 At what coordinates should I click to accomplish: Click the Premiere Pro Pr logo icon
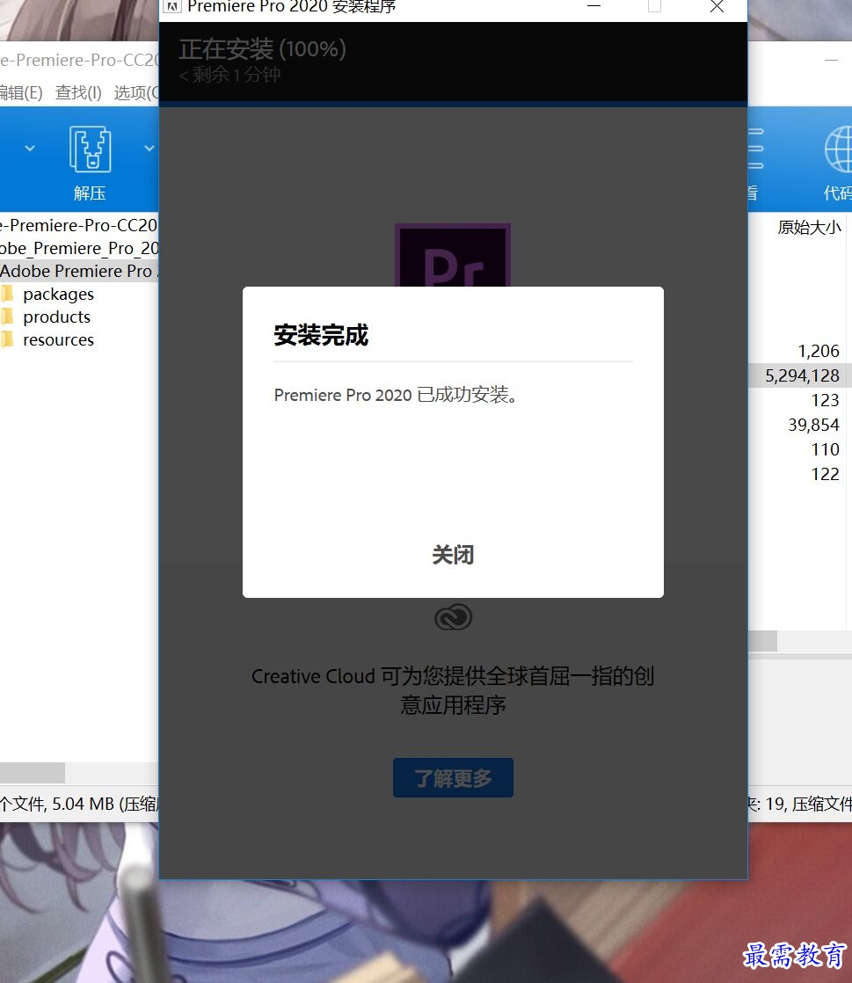click(x=453, y=255)
